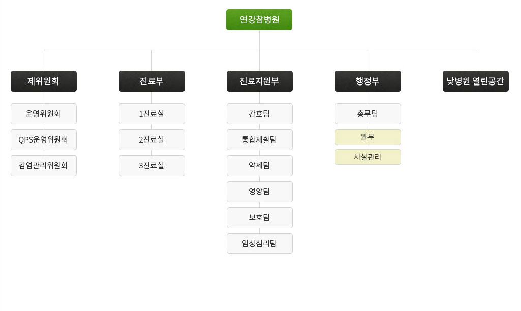Select the 영양팀 team box
Viewport: 521px width, 311px height.
260,191
